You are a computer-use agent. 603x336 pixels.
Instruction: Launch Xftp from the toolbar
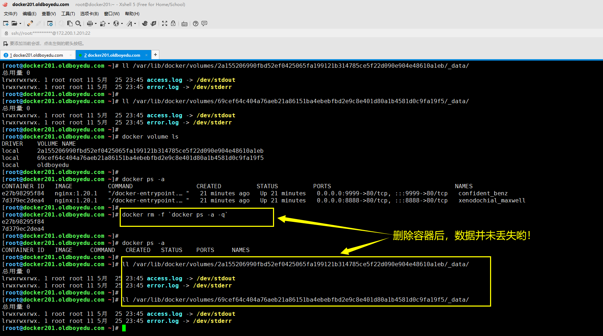[153, 23]
